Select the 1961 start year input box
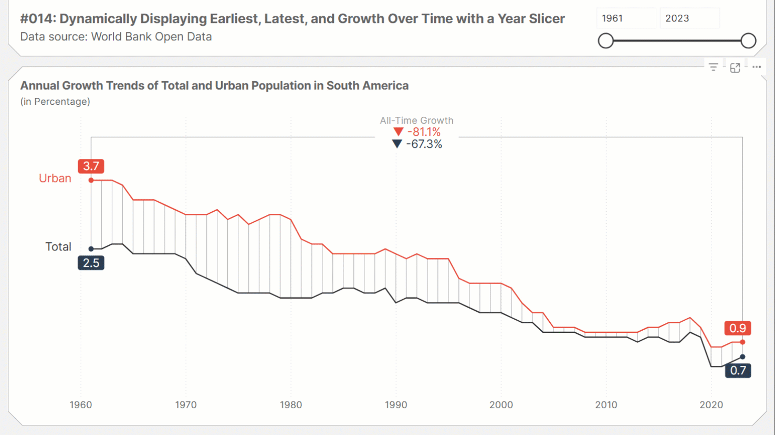Viewport: 775px width, 435px height. click(x=626, y=18)
